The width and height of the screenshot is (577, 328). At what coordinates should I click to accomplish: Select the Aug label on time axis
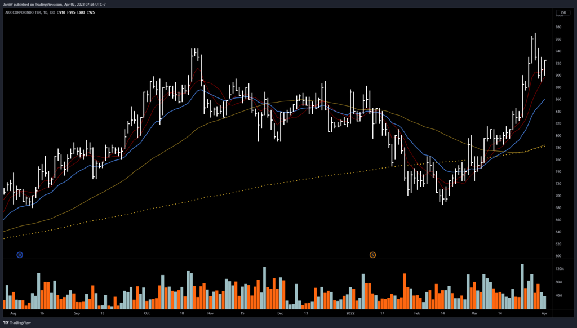(x=14, y=312)
